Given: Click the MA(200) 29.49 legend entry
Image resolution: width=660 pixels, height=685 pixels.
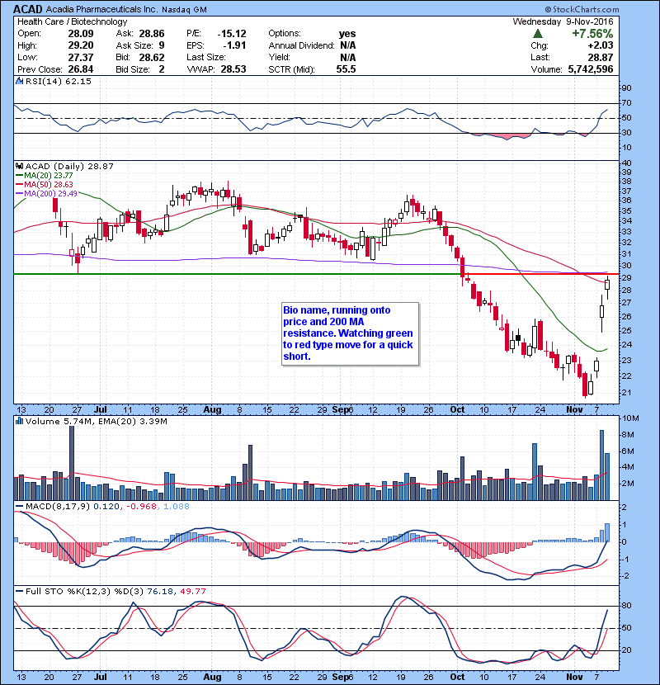Looking at the screenshot, I should click(46, 193).
